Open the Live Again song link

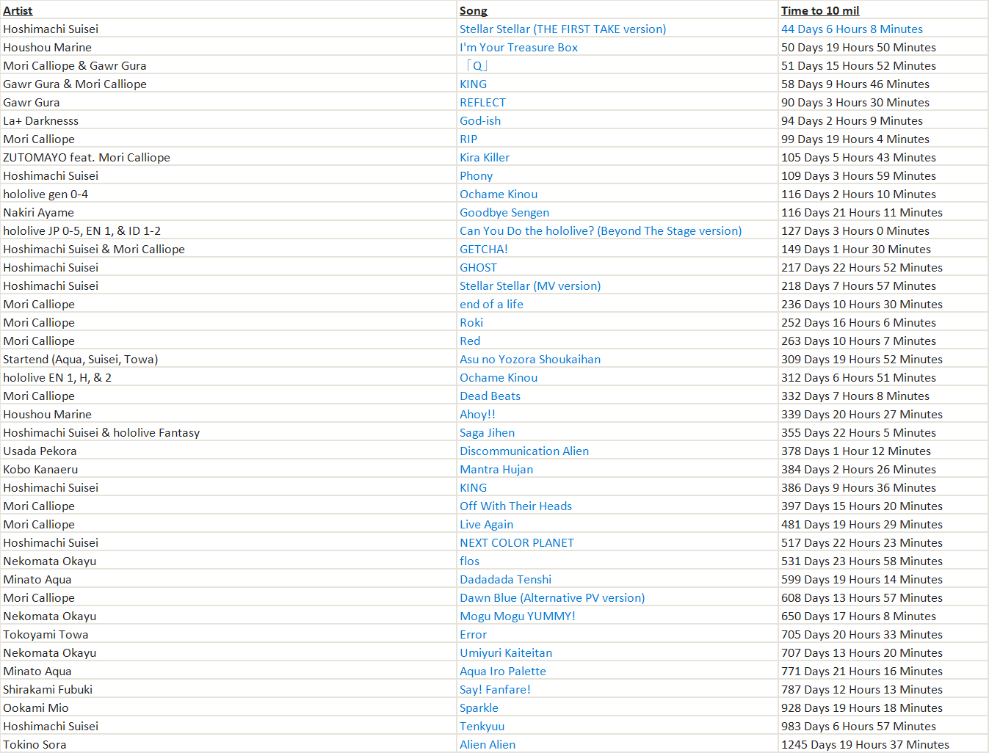click(x=486, y=525)
